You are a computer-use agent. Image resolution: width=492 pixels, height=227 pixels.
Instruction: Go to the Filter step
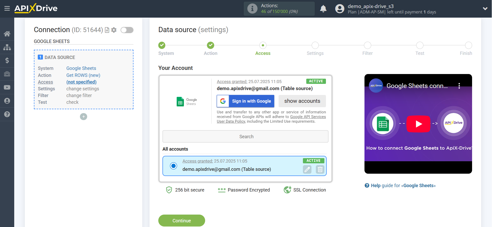(x=367, y=45)
